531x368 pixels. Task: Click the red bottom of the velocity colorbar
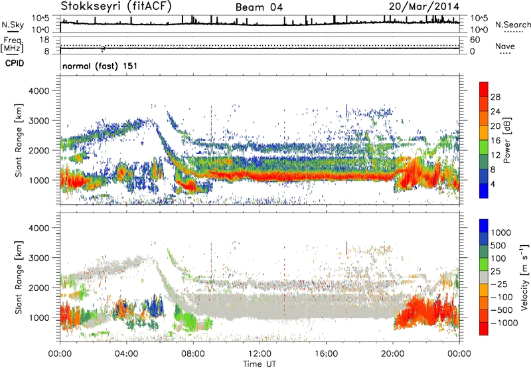coord(484,329)
